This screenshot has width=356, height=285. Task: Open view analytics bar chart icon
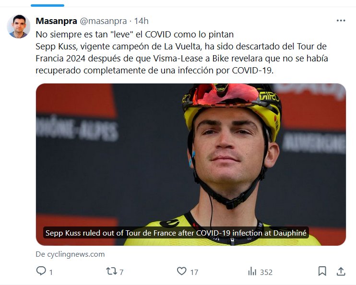pyautogui.click(x=252, y=272)
